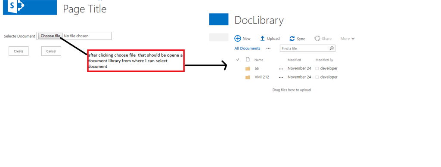Click the magnifier search icon
This screenshot has height=167, width=441.
332,48
